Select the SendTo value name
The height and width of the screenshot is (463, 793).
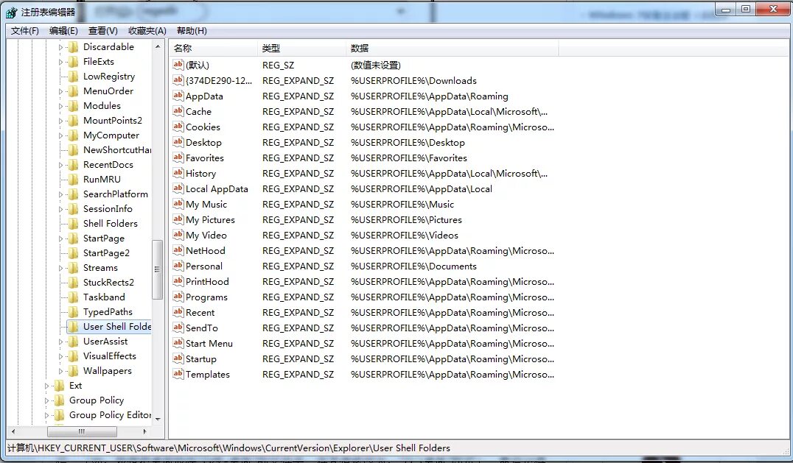201,328
